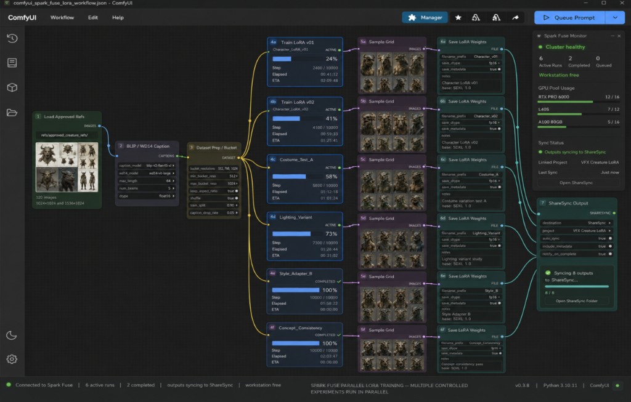The image size is (631, 402).
Task: Open the model library cube icon
Action: [12, 87]
